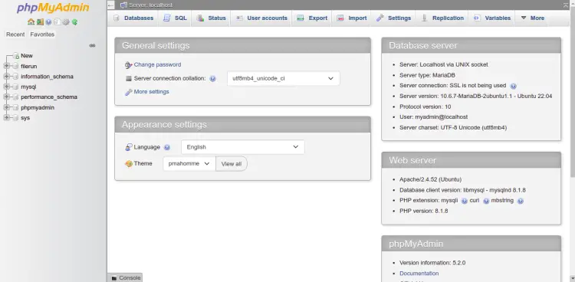Open help icon next to mysqli extension
The height and width of the screenshot is (282, 575).
click(x=465, y=201)
